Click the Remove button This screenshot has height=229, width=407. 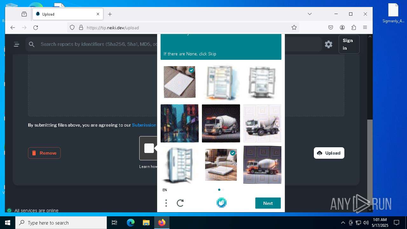click(x=44, y=153)
